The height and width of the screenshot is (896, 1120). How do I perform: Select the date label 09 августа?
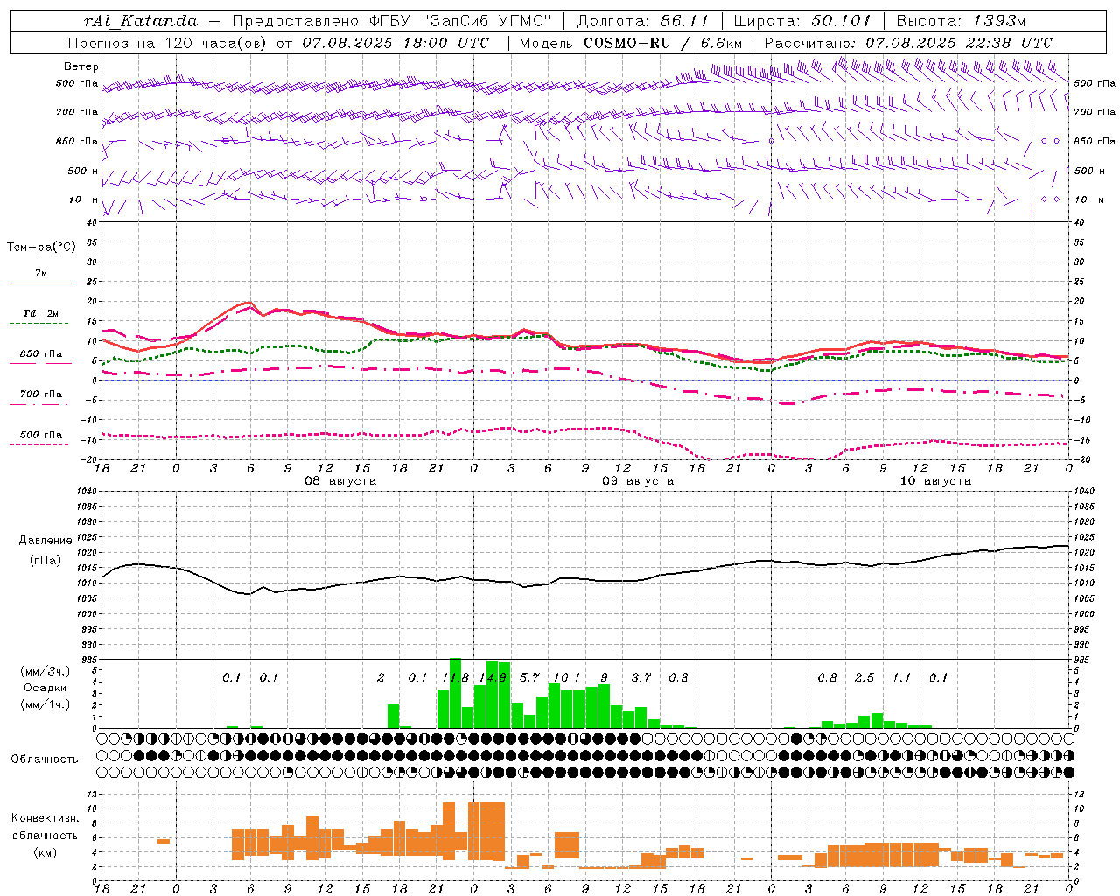point(637,481)
